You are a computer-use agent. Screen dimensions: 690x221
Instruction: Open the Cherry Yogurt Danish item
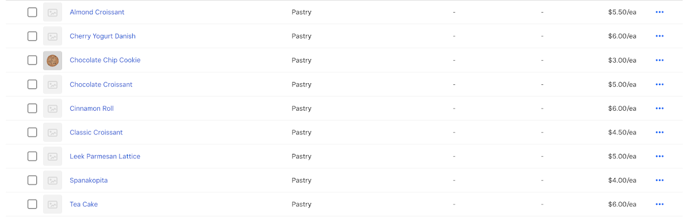pyautogui.click(x=102, y=36)
